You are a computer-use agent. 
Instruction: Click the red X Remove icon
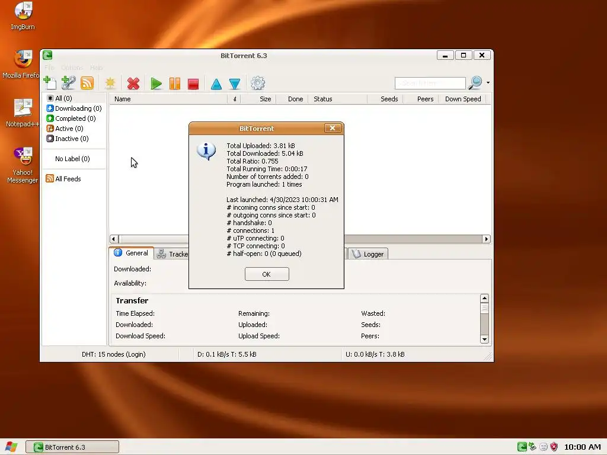(133, 84)
